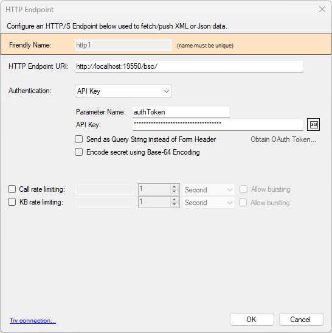Image resolution: width=332 pixels, height=333 pixels.
Task: Enable Send as Query String checkbox
Action: tap(78, 139)
